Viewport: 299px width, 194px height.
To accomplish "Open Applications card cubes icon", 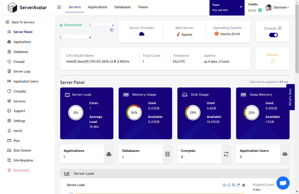I will (109, 154).
